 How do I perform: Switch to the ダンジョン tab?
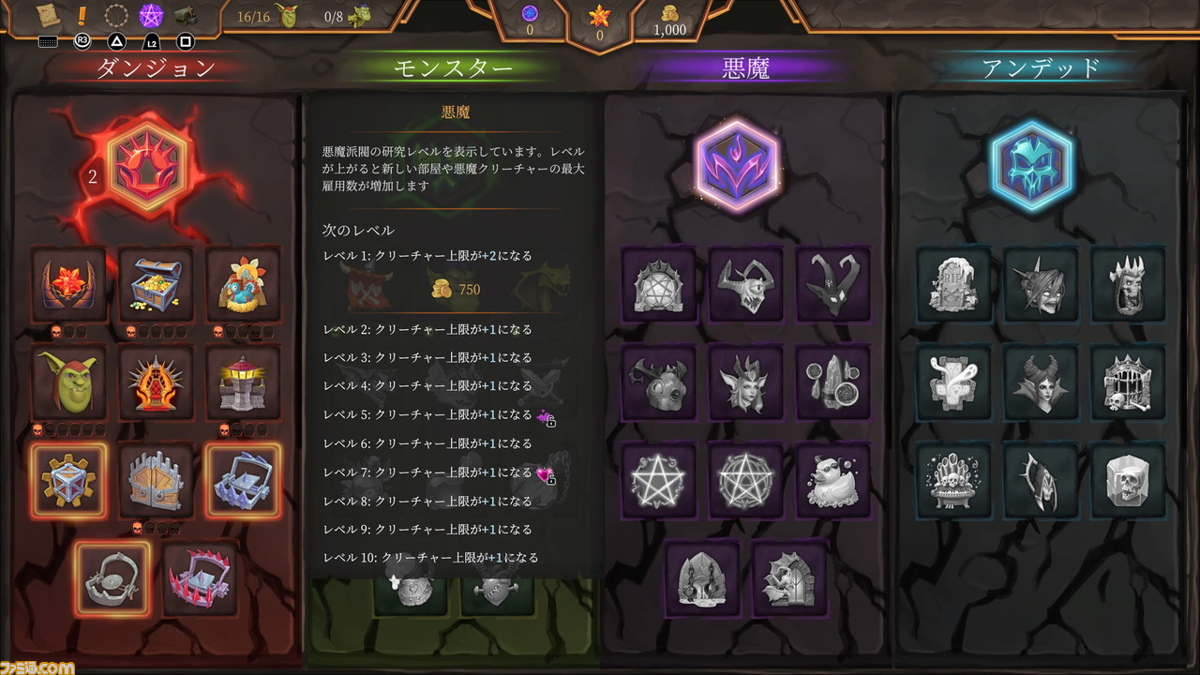pyautogui.click(x=156, y=67)
